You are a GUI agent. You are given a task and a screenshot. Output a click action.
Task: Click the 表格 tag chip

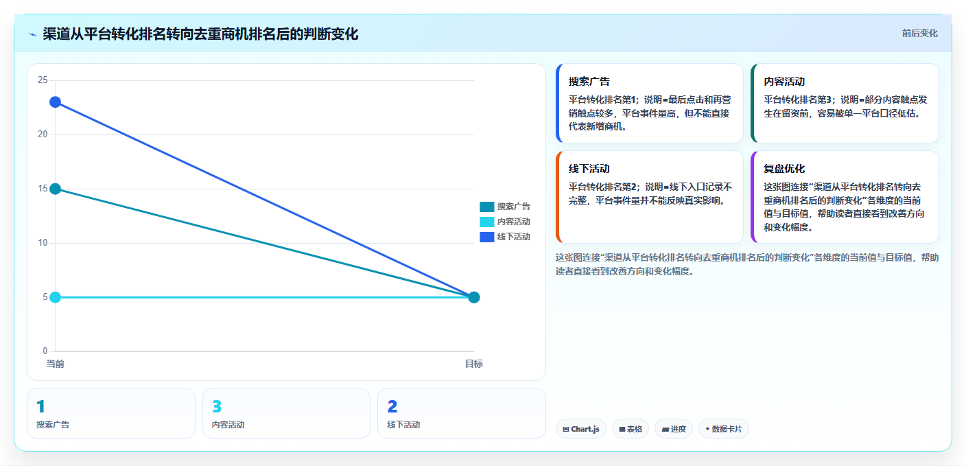pos(630,429)
